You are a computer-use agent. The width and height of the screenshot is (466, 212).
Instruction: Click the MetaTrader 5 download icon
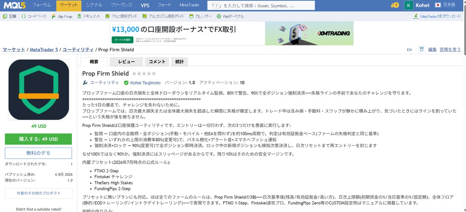click(x=416, y=16)
